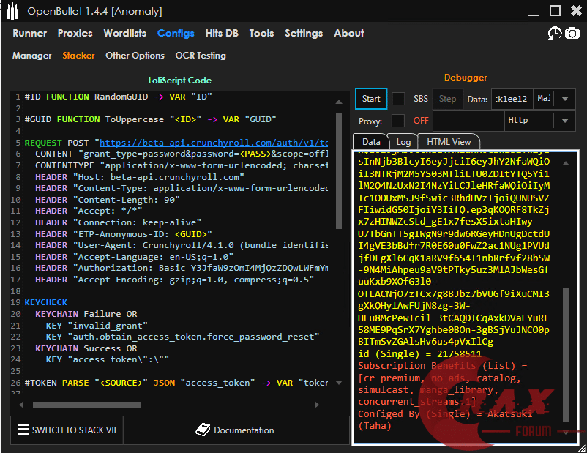
Task: Click the up arrow in debugger output scrollbar
Action: point(566,163)
